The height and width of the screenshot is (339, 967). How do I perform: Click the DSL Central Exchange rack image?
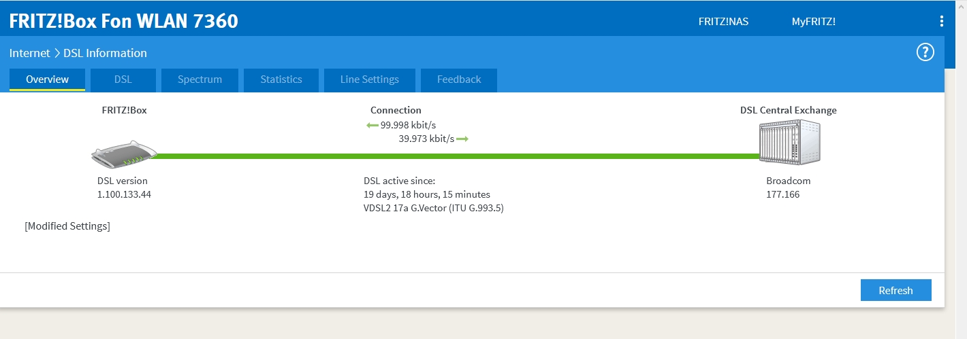tap(789, 142)
